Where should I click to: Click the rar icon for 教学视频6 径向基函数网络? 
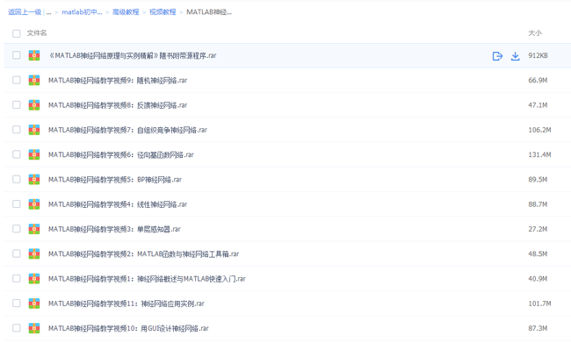click(34, 154)
